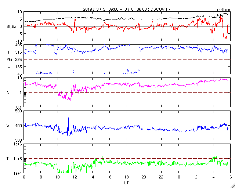
Task: Click the '1e+5' temperature axis value
Action: (18, 159)
